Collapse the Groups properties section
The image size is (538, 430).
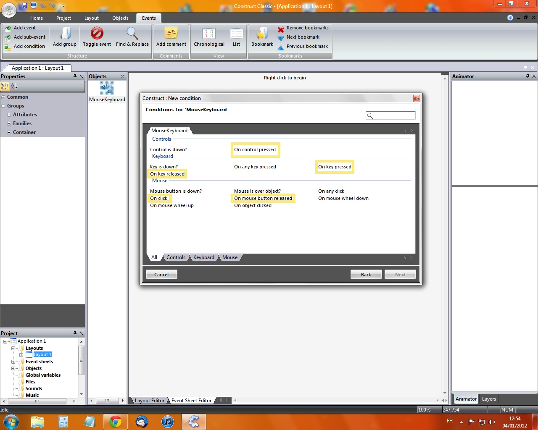point(3,106)
